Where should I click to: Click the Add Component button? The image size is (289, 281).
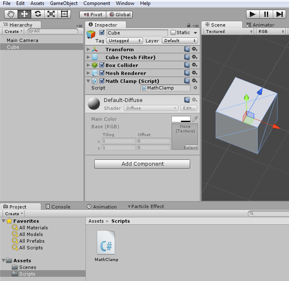(x=142, y=164)
